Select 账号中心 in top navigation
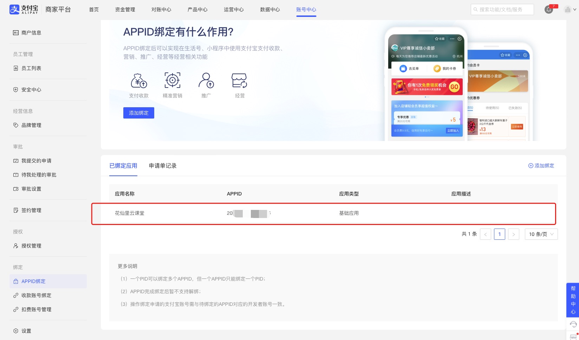Image resolution: width=579 pixels, height=340 pixels. pyautogui.click(x=306, y=9)
